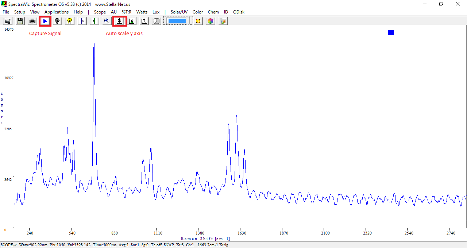467x248 pixels.
Task: Save the spectrum with the floppy disk icon
Action: pos(20,21)
